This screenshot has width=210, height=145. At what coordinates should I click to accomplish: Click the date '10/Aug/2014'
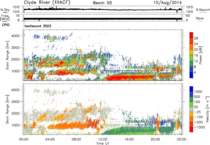[167, 3]
